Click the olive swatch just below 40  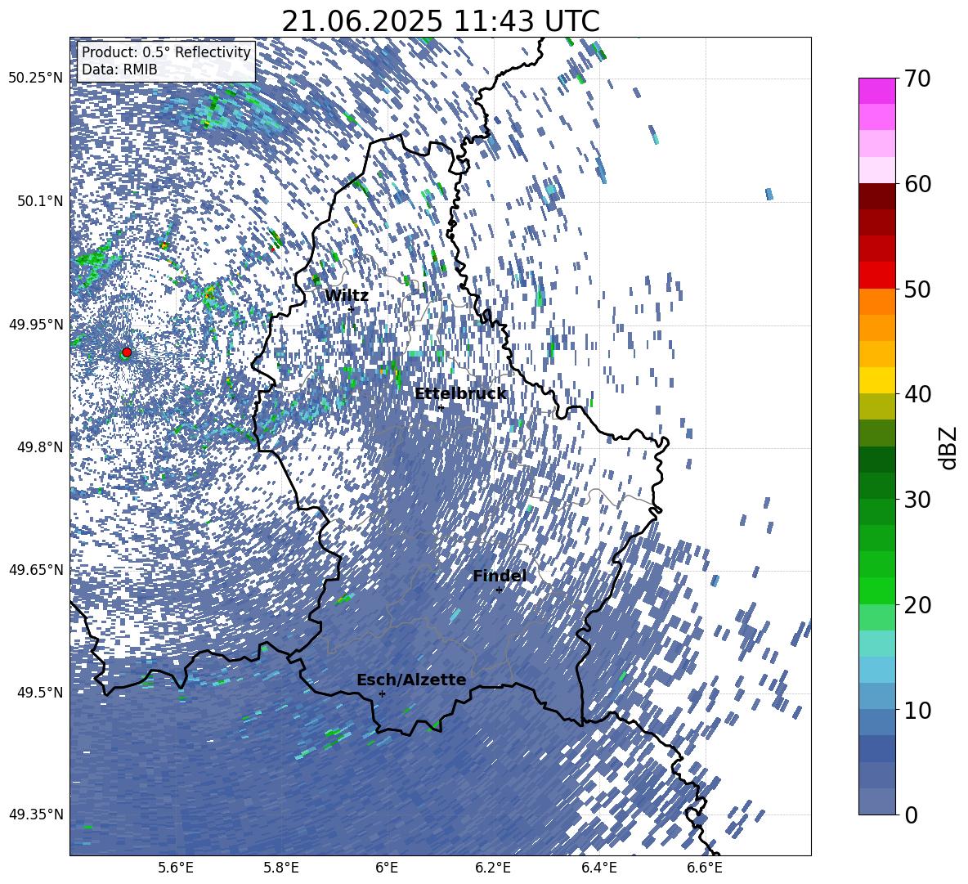(x=876, y=406)
